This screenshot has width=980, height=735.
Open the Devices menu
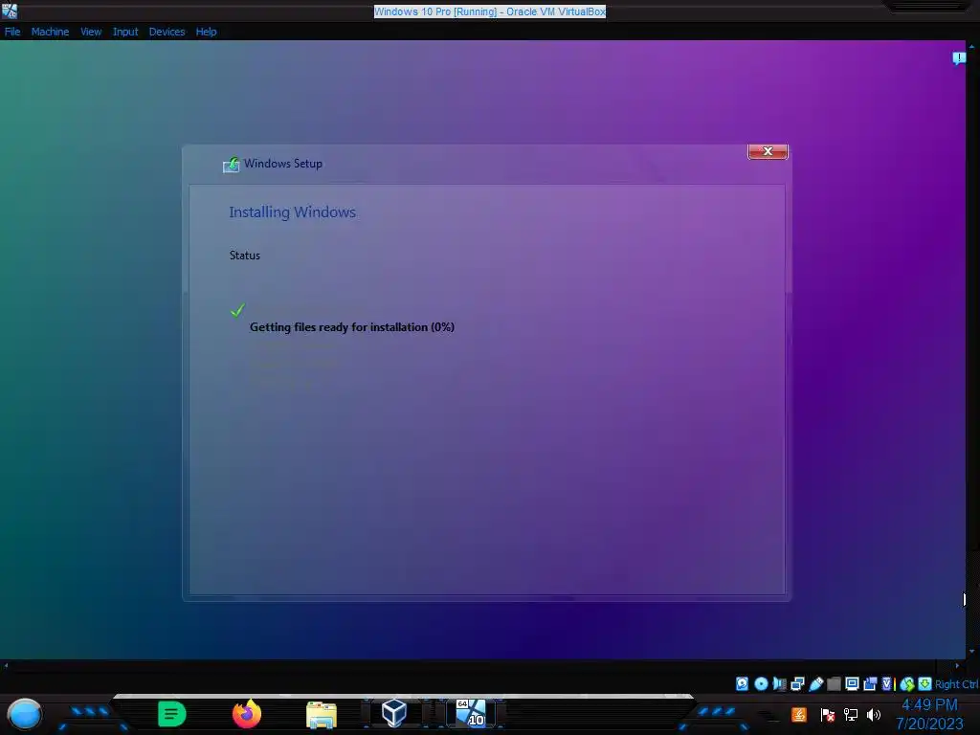pos(167,32)
